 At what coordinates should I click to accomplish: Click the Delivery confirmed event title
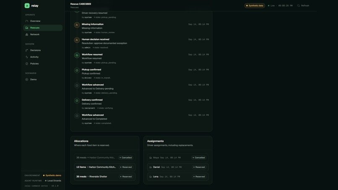pos(92,100)
